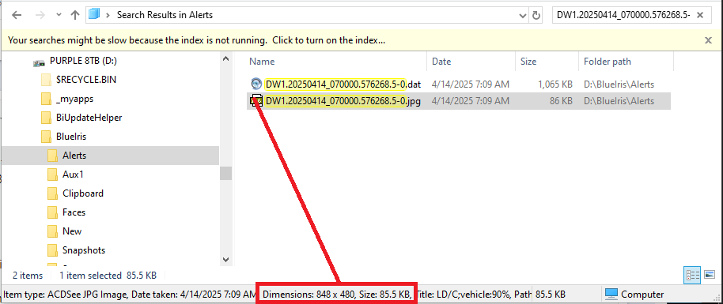The image size is (723, 304).
Task: Clear the search box text
Action: (700, 15)
